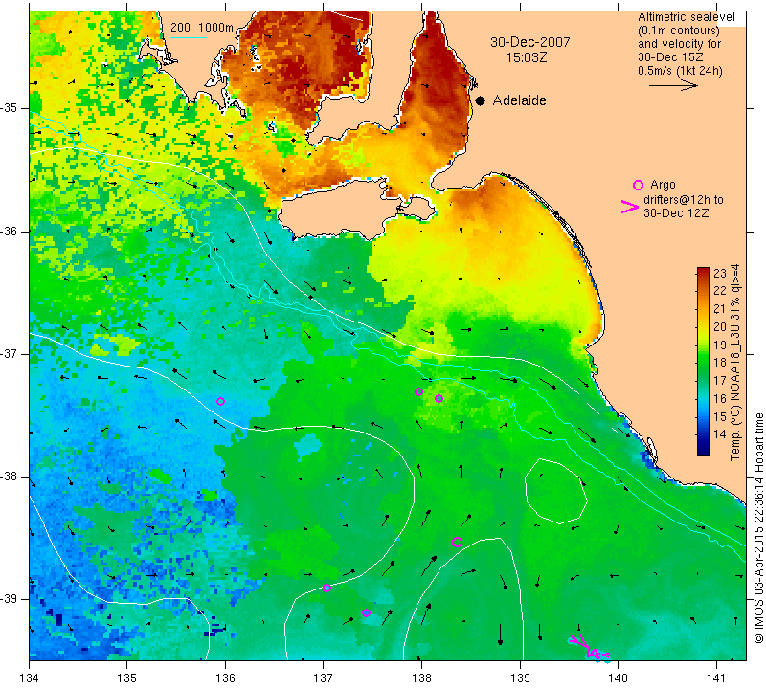Viewport: 766px width, 689px height.
Task: Click the -37 latitude axis label
Action: pos(10,353)
